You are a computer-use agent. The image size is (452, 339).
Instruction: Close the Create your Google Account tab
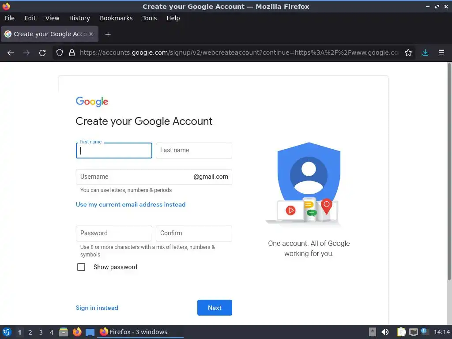pyautogui.click(x=91, y=34)
